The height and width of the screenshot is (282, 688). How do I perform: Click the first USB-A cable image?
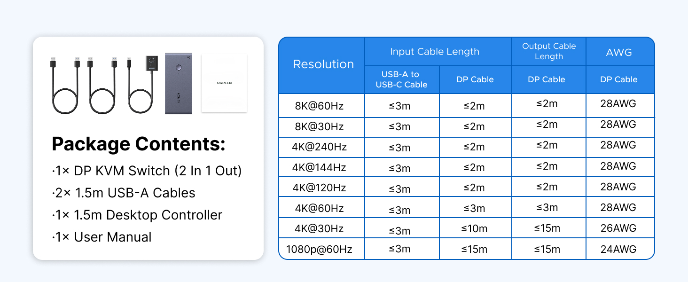click(65, 85)
